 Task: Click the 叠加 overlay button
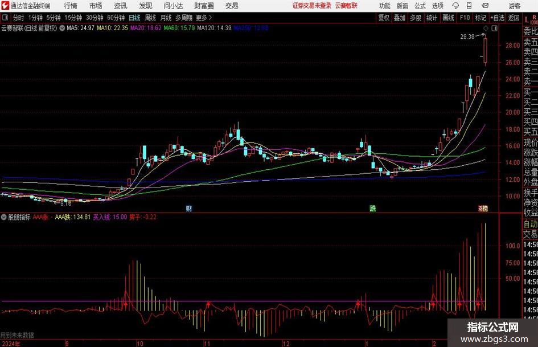[400, 18]
